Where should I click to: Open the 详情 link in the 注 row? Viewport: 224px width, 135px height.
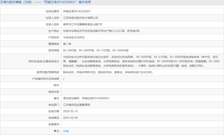coord(66,131)
